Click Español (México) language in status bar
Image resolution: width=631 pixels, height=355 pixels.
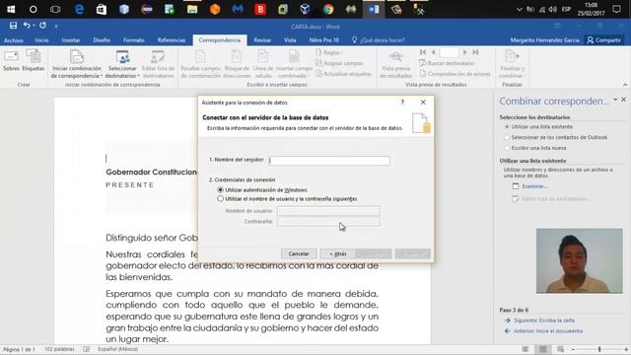coord(117,349)
